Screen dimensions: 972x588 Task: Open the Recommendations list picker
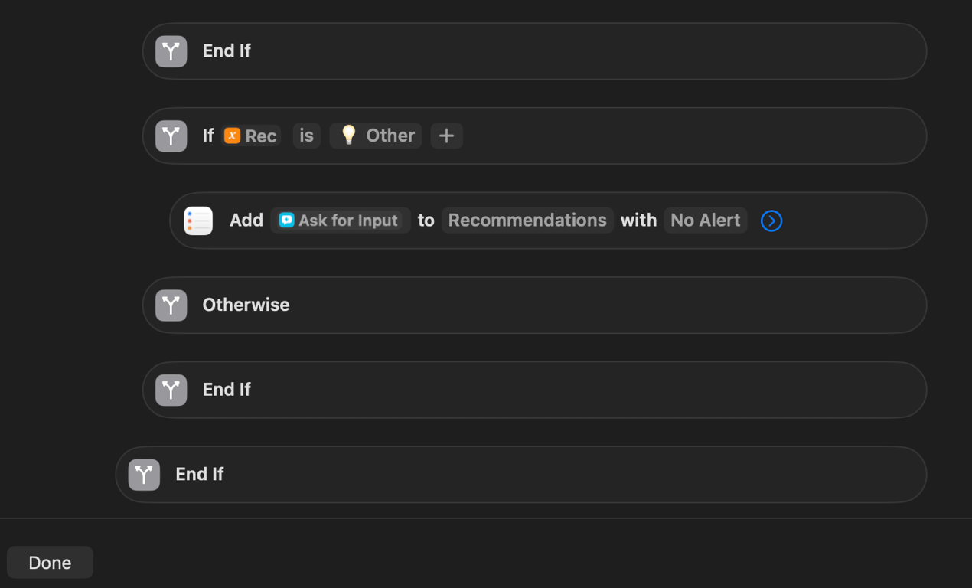(x=527, y=220)
